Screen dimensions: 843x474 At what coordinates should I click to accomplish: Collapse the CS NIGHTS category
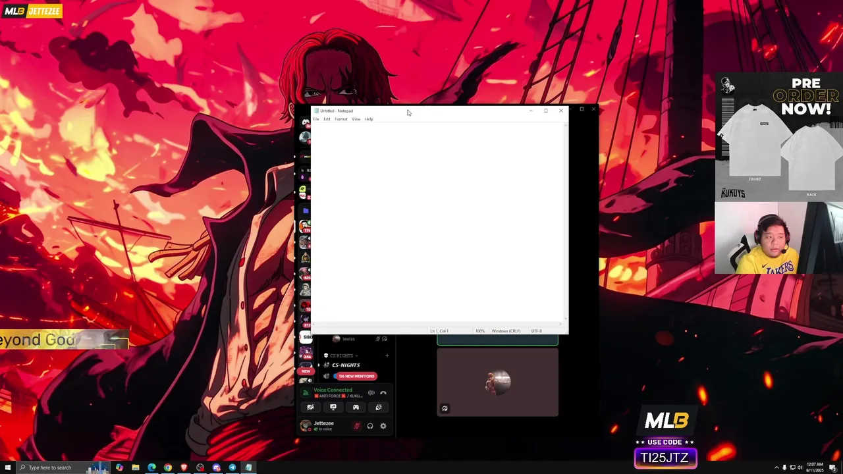click(342, 355)
